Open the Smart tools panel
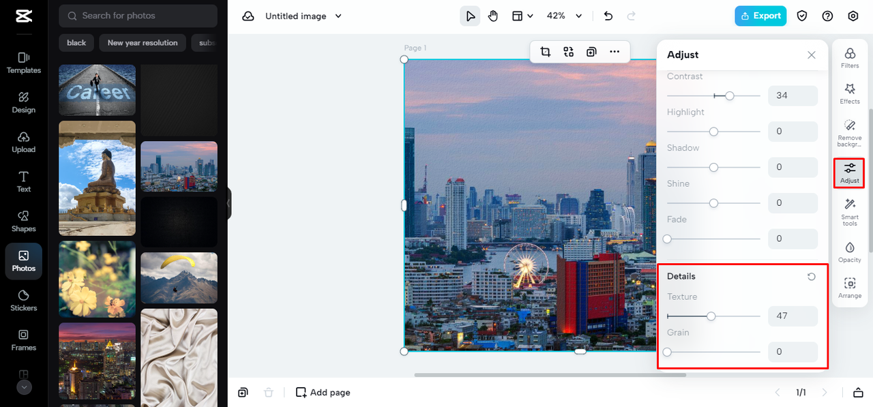Viewport: 873px width, 407px height. [x=850, y=212]
